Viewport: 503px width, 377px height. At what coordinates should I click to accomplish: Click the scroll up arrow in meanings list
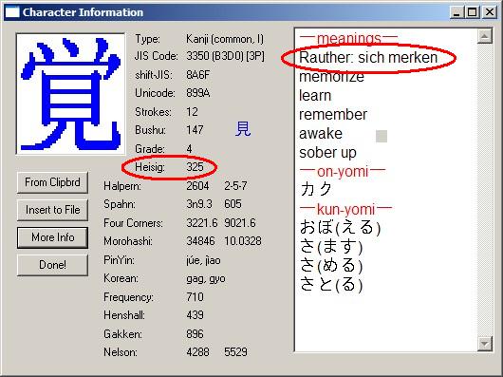(484, 36)
